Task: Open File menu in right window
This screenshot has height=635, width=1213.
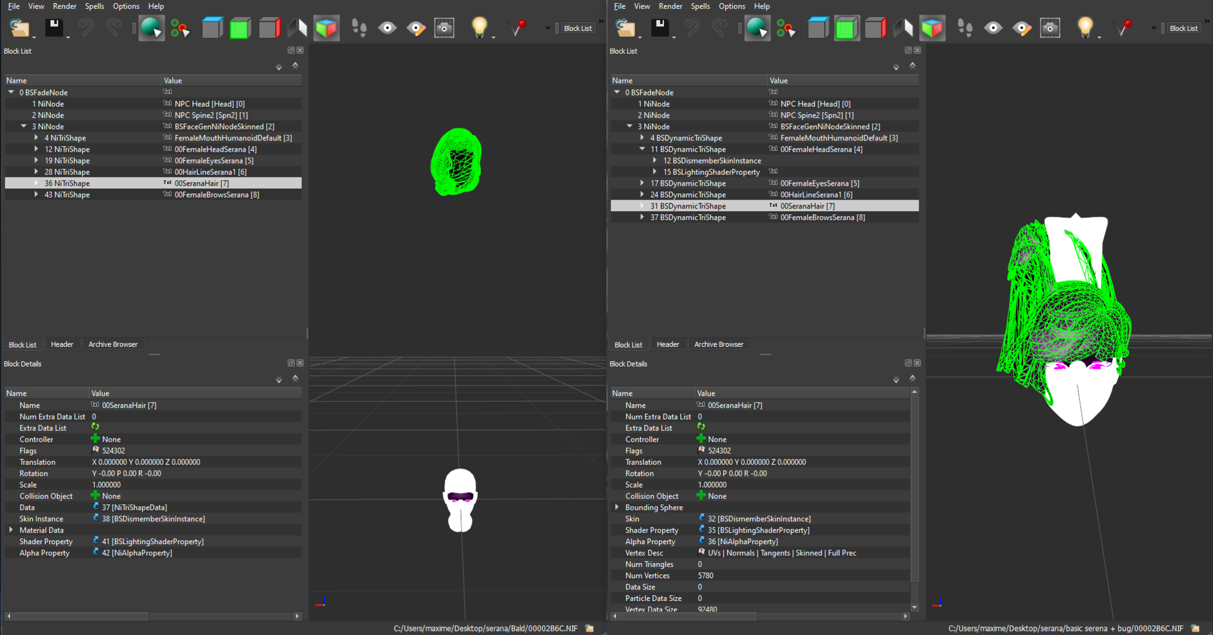Action: click(x=620, y=6)
